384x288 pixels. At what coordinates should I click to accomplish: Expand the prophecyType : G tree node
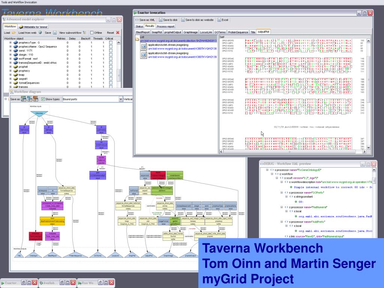coord(10,42)
